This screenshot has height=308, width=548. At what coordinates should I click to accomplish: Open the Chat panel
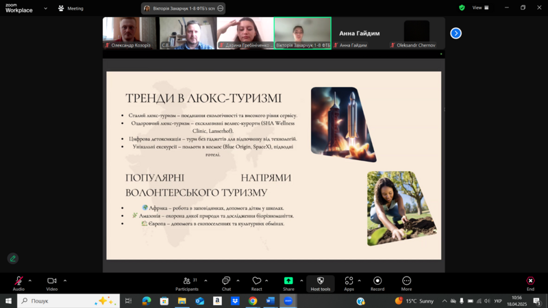point(226,283)
